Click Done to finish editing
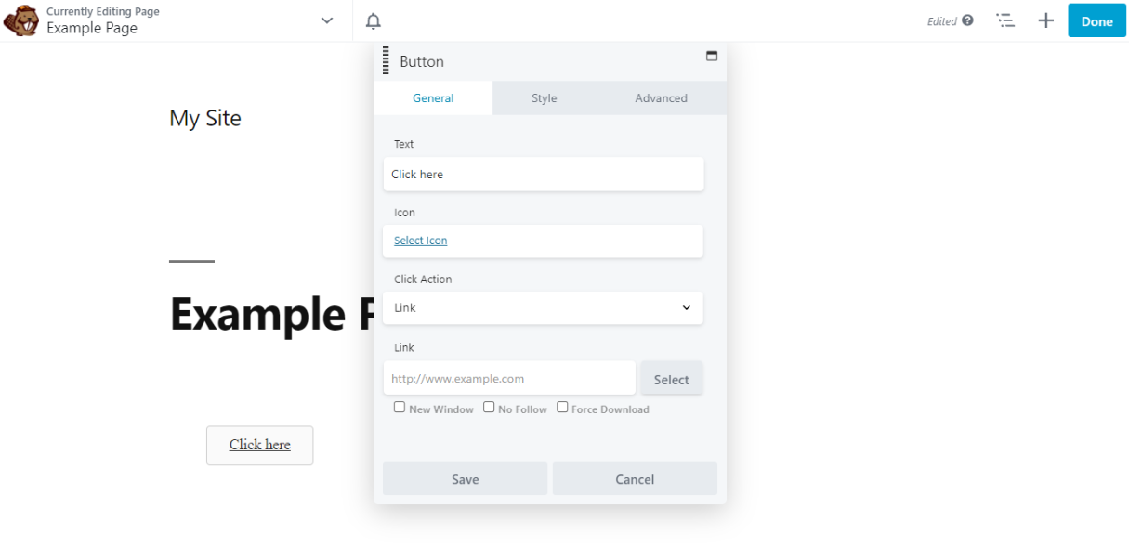This screenshot has width=1129, height=546. 1096,19
